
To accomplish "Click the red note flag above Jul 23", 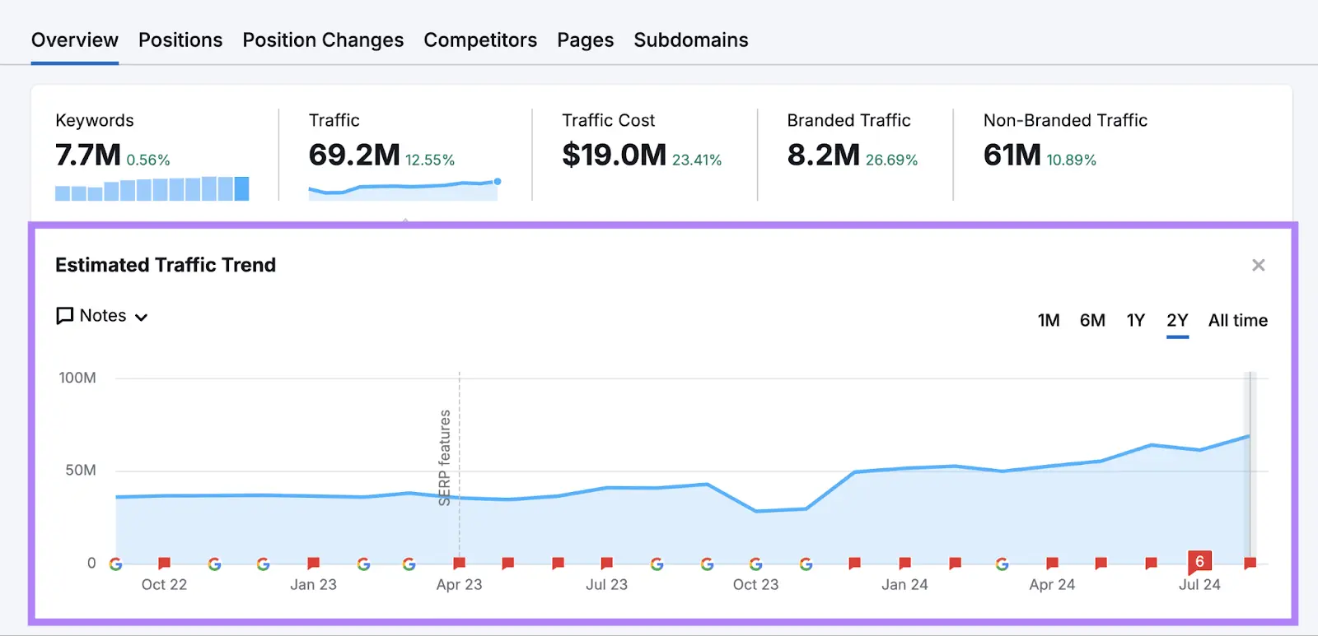I will click(x=606, y=564).
